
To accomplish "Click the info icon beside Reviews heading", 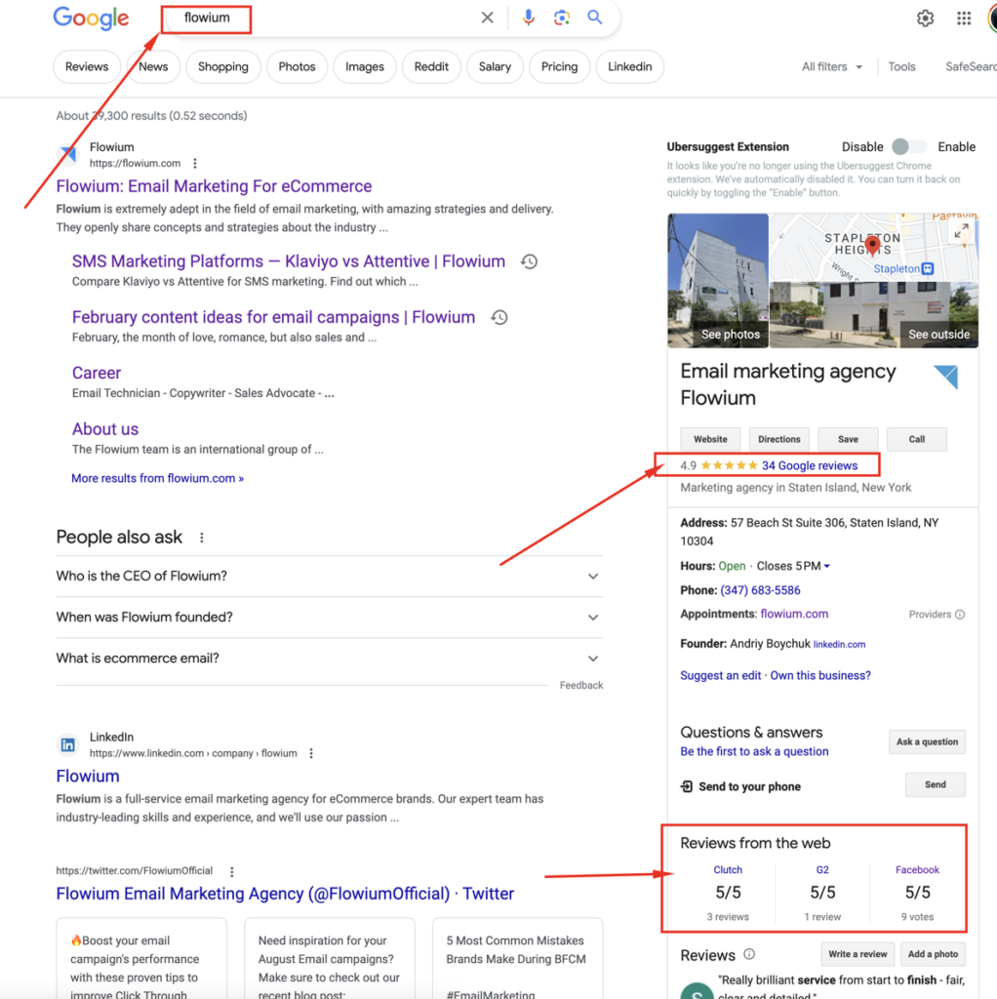I will pos(749,954).
